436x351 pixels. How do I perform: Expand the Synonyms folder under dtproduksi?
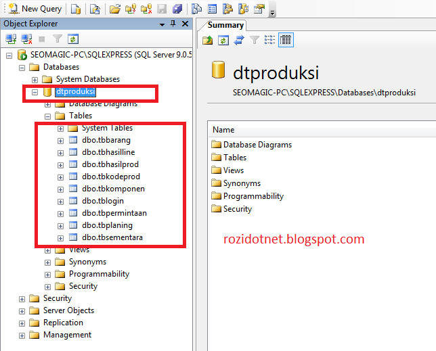[x=48, y=262]
